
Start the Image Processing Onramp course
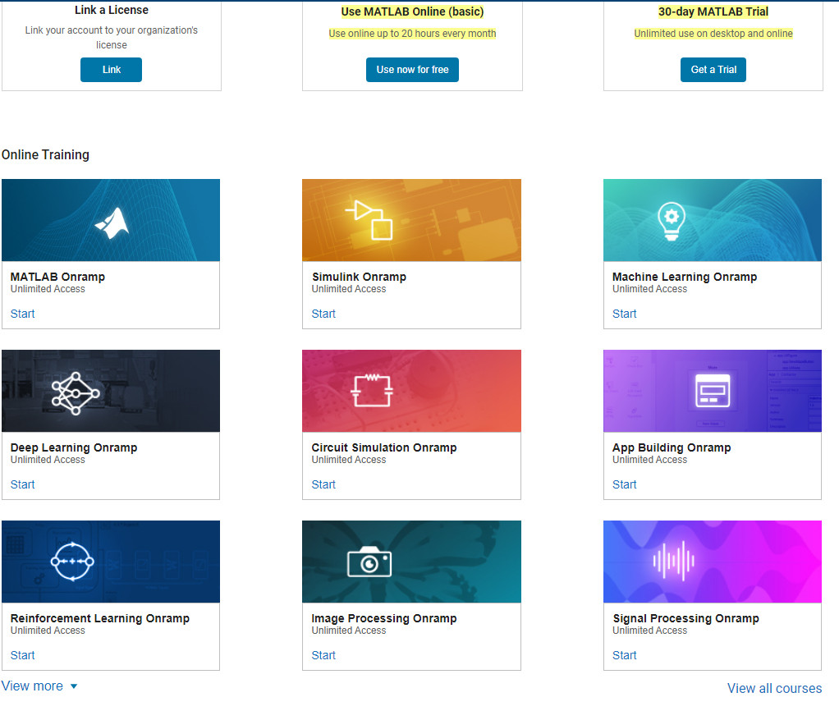coord(323,655)
